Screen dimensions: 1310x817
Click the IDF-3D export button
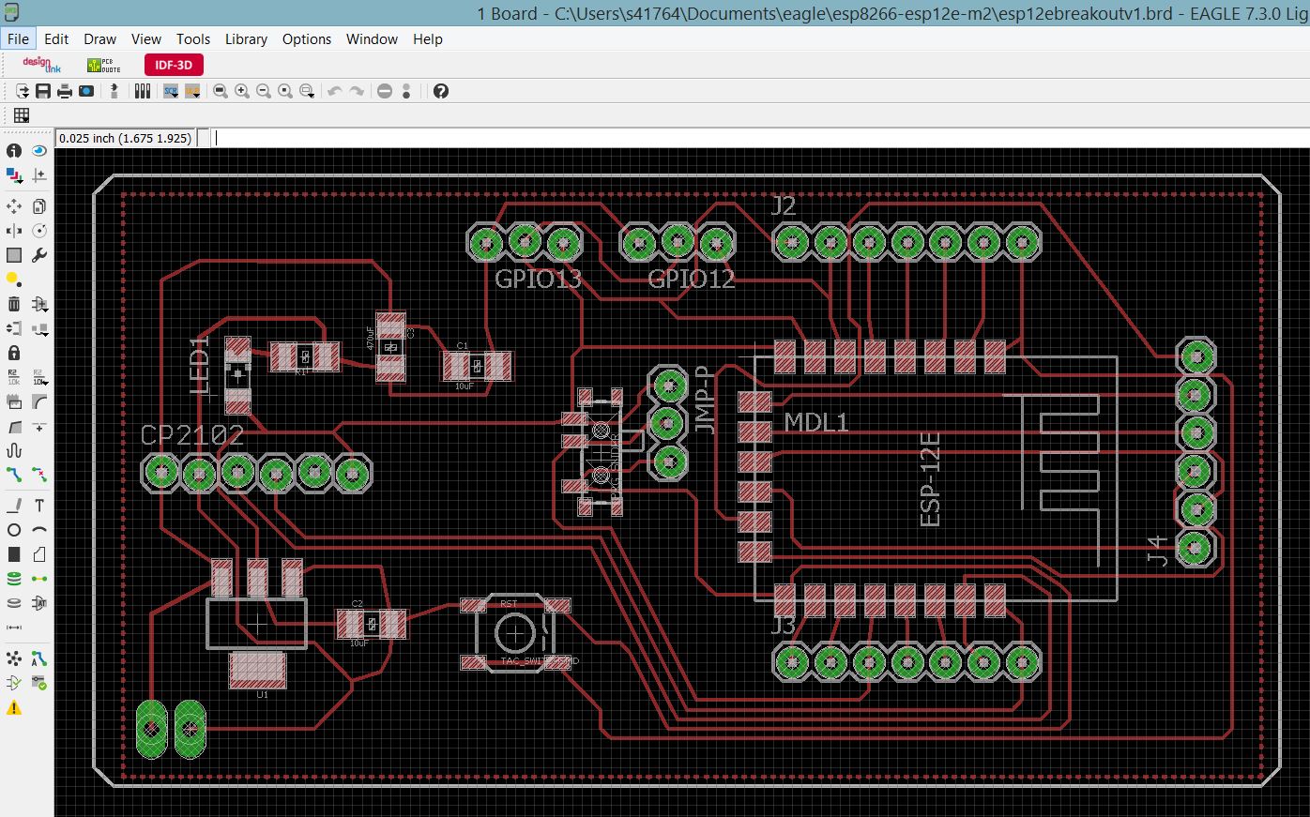click(174, 65)
